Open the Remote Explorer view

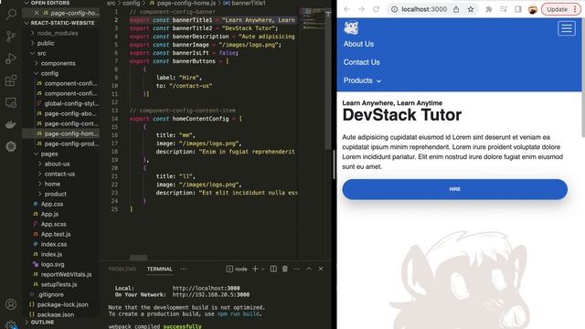11,102
